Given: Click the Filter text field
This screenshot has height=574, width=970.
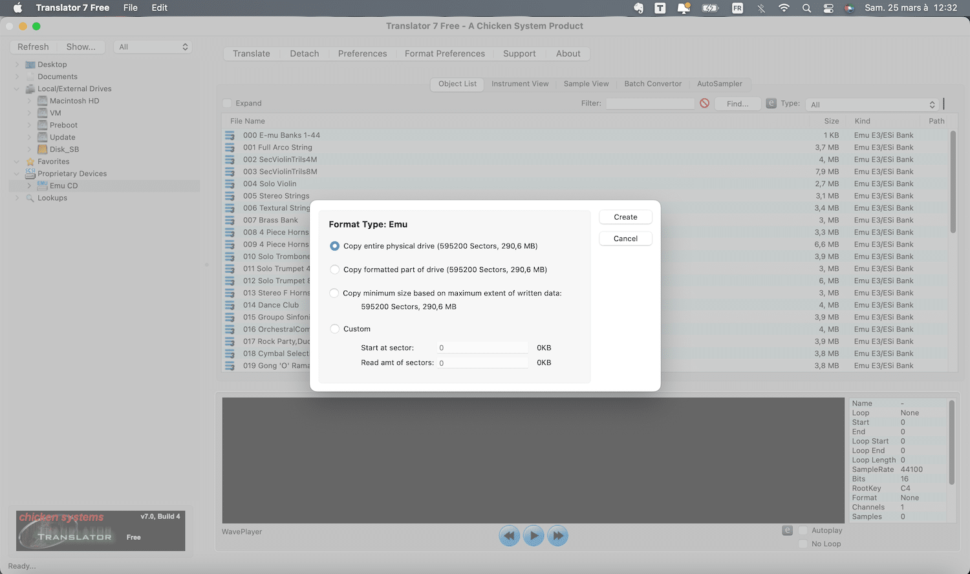Looking at the screenshot, I should point(649,103).
